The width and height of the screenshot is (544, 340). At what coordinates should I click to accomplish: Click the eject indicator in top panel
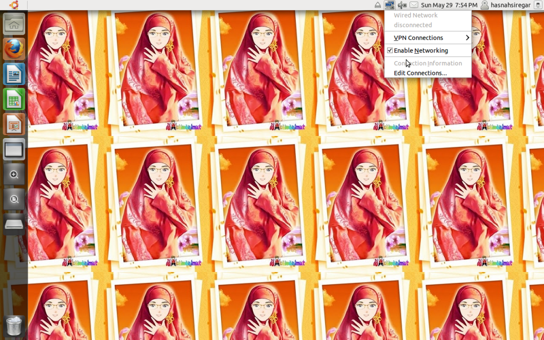coord(378,5)
